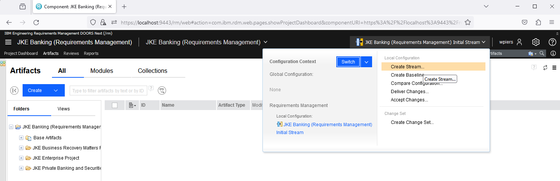Open Firefox application menu

click(552, 22)
